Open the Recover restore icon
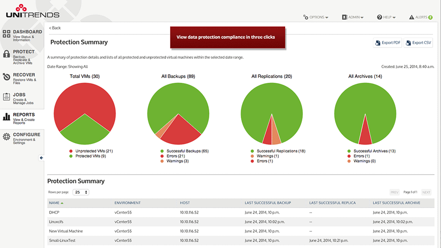This screenshot has width=441, height=248. click(6, 77)
